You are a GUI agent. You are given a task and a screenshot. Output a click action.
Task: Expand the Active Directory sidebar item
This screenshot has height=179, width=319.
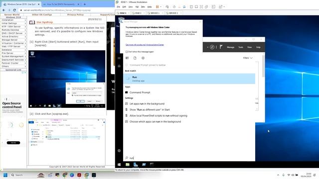13,36
